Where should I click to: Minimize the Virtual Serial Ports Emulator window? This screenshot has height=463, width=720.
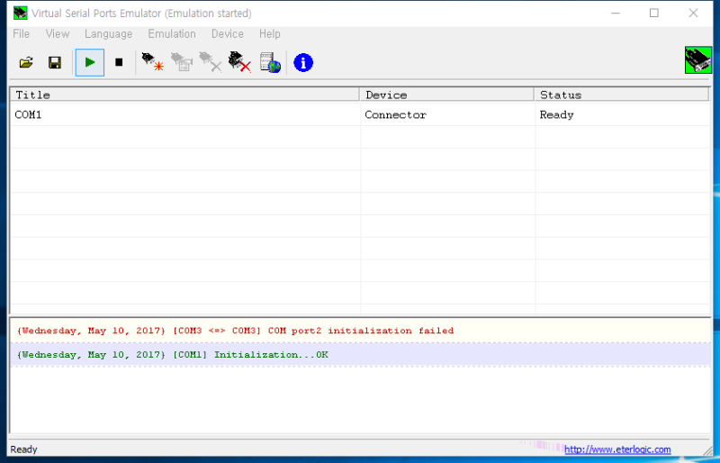[x=616, y=14]
